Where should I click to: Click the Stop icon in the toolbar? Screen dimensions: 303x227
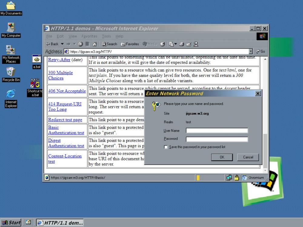tap(81, 44)
